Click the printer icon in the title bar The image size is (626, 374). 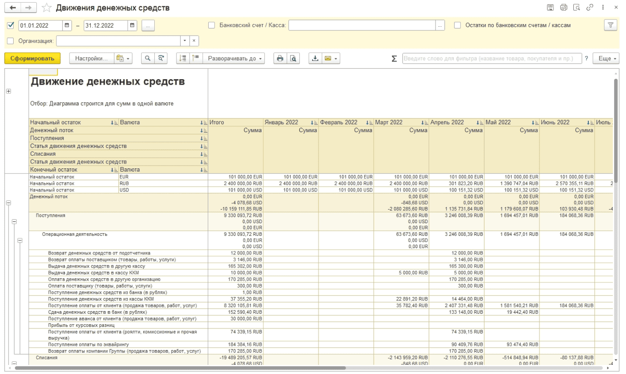563,8
